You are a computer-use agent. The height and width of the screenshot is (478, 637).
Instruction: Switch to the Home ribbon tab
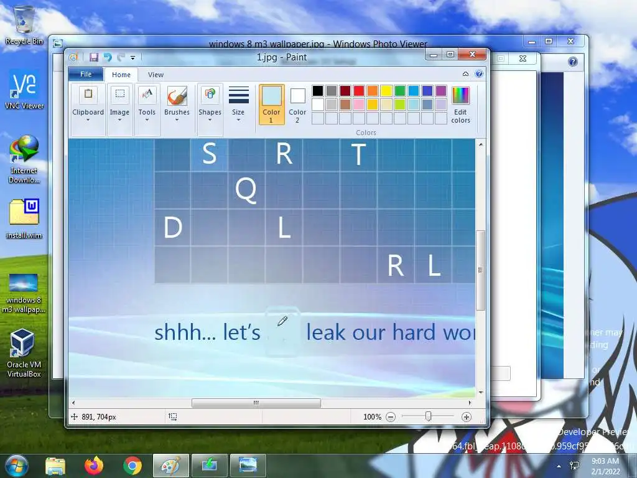121,75
